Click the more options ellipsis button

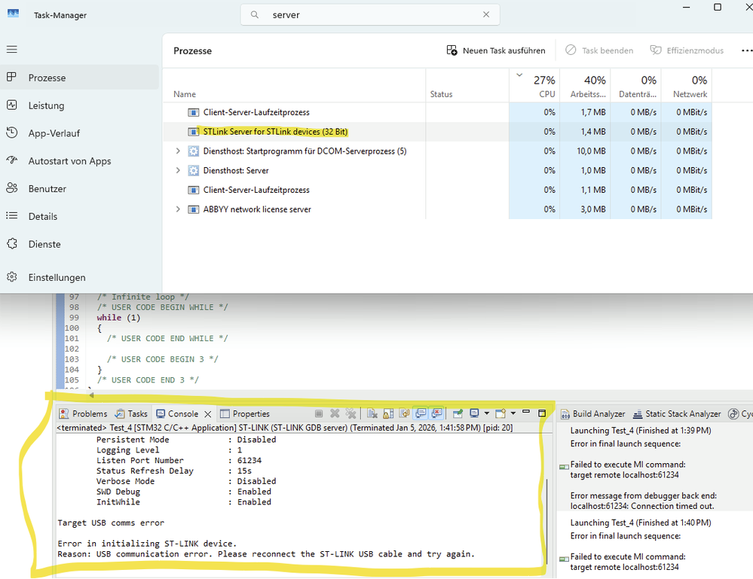(x=746, y=50)
